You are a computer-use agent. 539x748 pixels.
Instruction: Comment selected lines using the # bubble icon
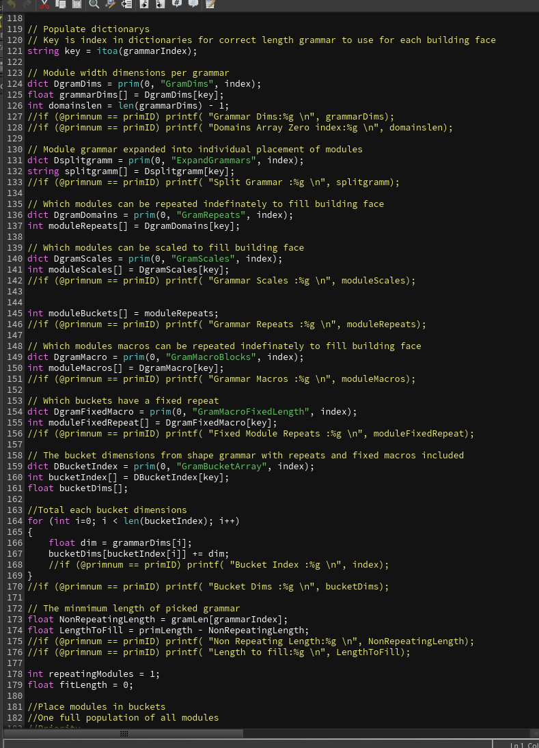(x=176, y=4)
